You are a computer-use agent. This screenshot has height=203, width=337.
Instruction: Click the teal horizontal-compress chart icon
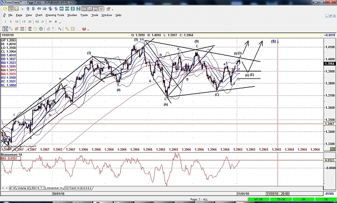[67, 9]
